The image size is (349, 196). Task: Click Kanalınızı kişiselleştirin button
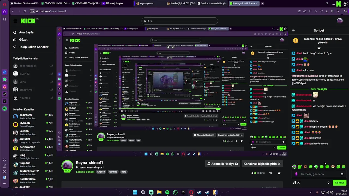[262, 164]
